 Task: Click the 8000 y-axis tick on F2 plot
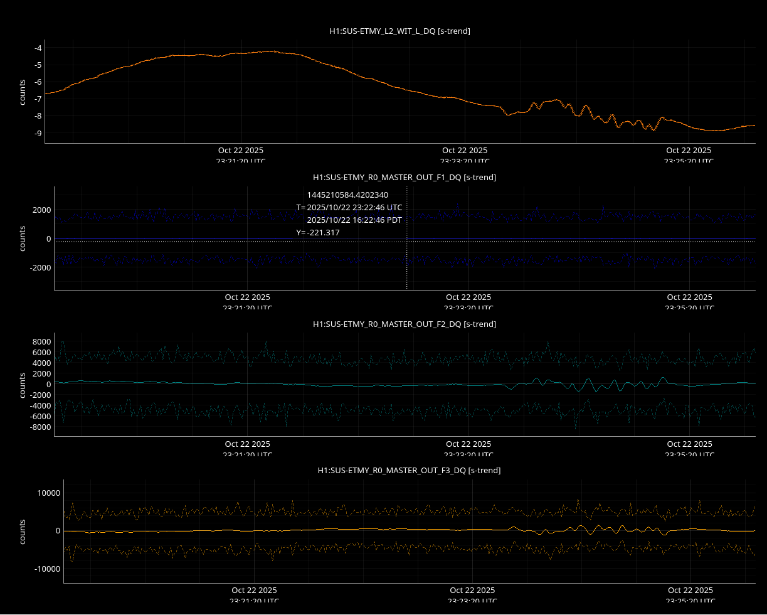pyautogui.click(x=41, y=341)
